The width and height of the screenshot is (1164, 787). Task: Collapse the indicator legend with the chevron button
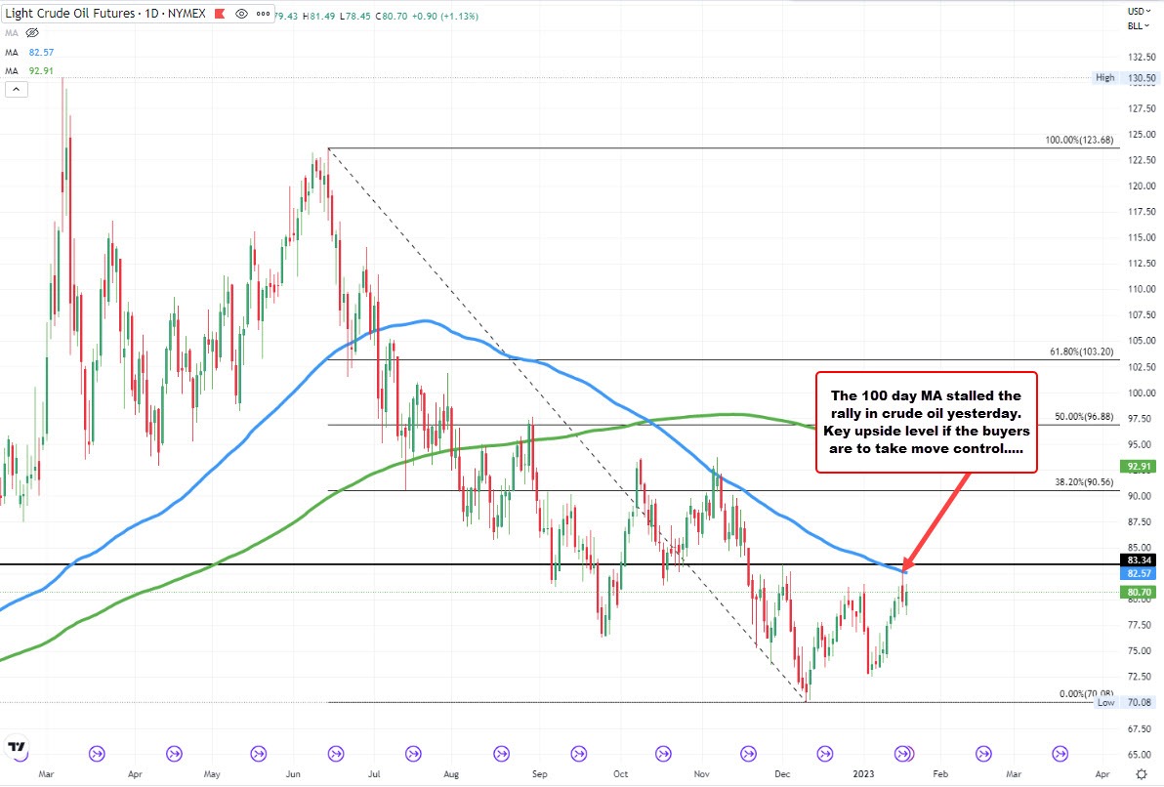point(17,90)
